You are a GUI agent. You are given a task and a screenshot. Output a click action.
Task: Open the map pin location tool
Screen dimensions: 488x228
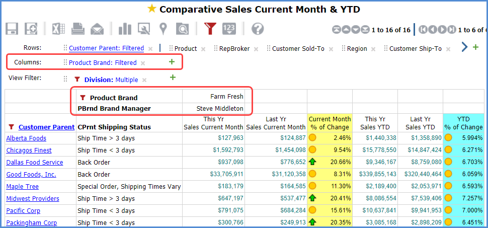pyautogui.click(x=163, y=29)
